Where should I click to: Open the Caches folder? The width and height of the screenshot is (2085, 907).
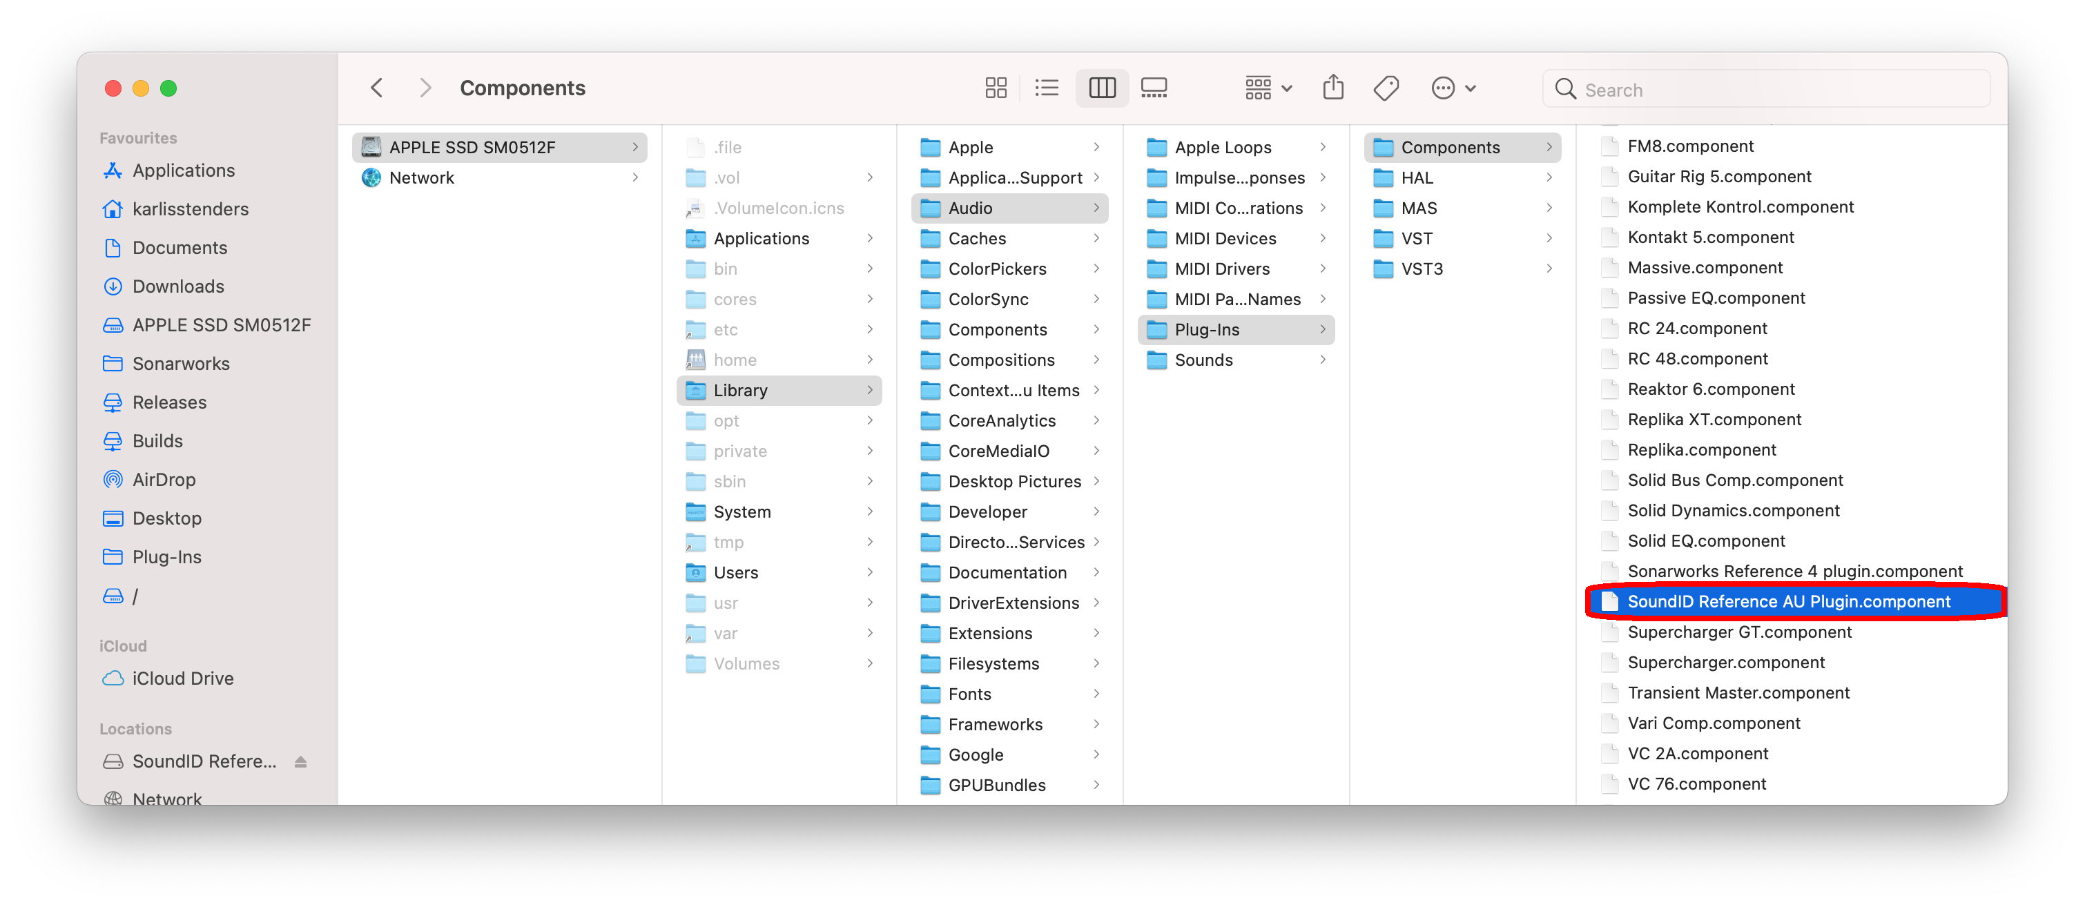click(x=1009, y=239)
